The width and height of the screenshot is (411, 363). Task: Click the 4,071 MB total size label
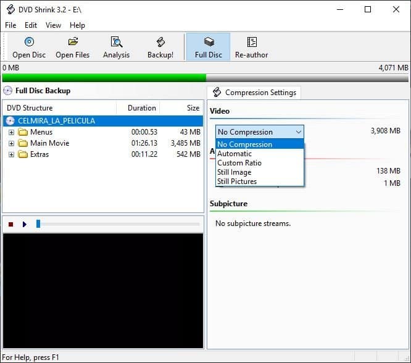[x=393, y=68]
